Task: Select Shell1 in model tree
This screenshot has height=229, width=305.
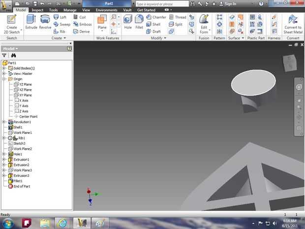Action: coord(16,127)
